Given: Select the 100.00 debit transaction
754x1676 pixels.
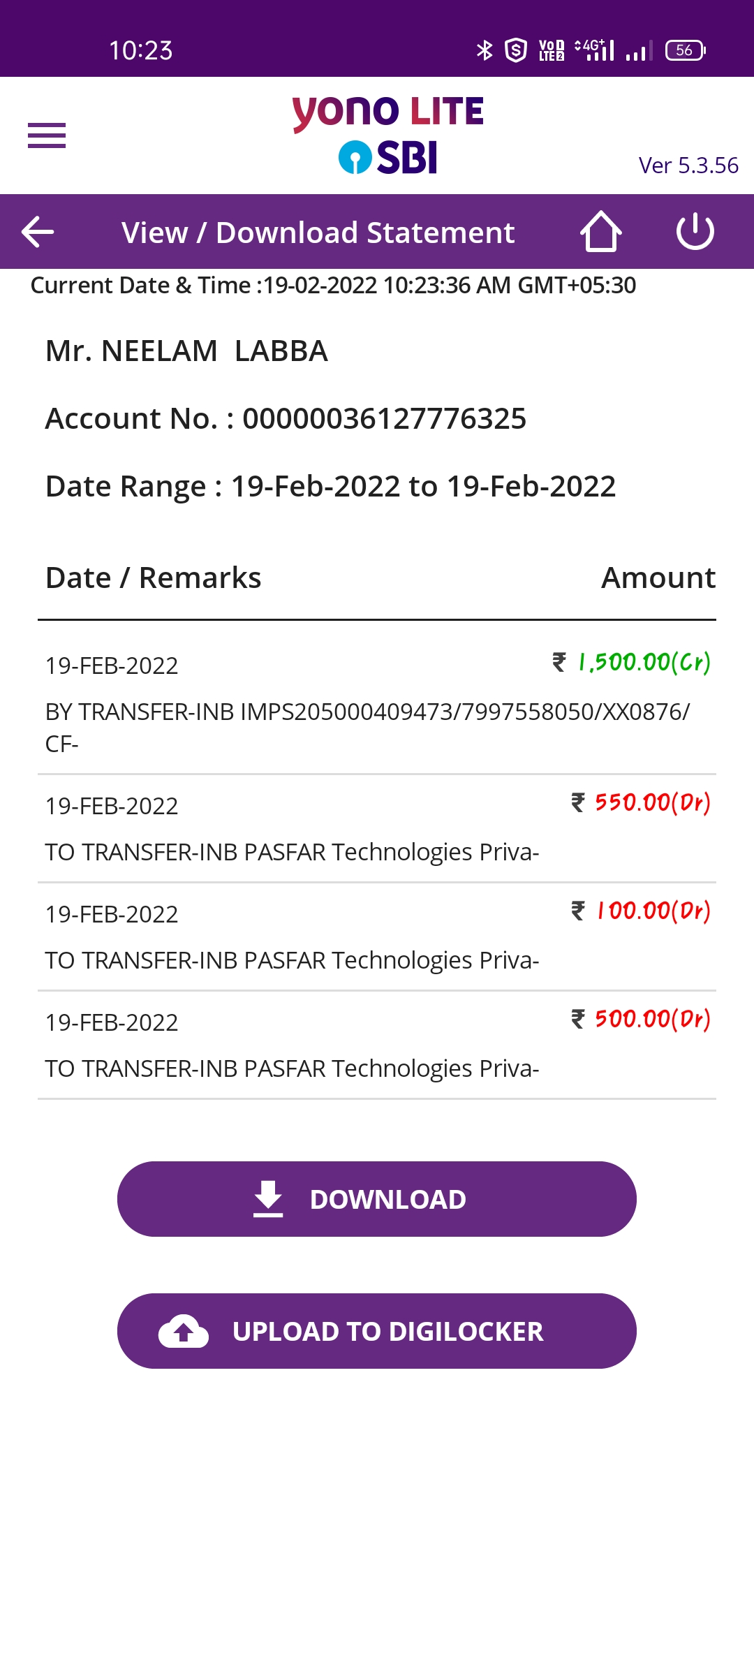Looking at the screenshot, I should 377,936.
